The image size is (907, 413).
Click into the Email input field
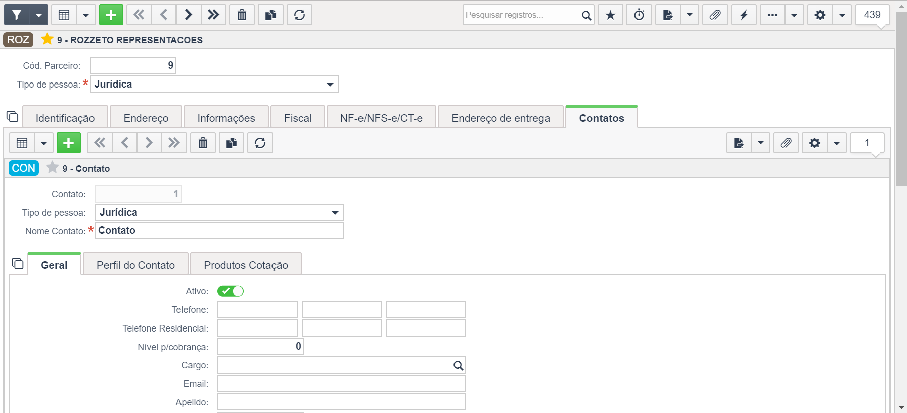point(341,383)
